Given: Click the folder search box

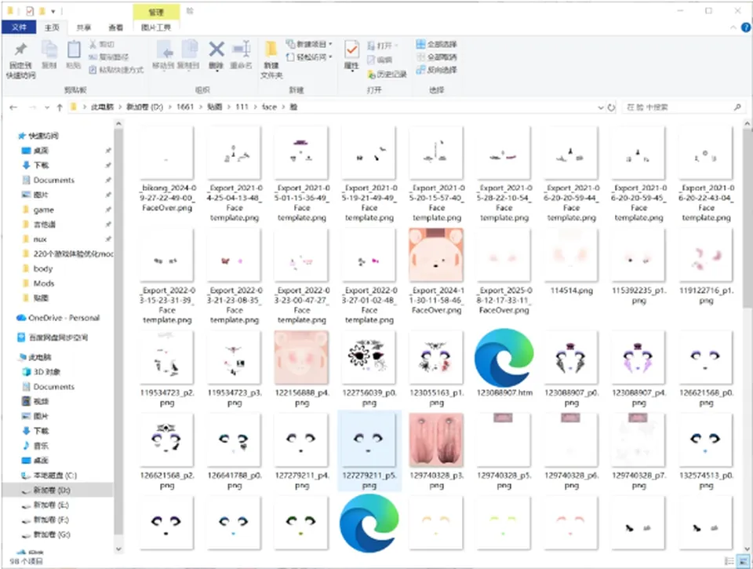Looking at the screenshot, I should 684,108.
